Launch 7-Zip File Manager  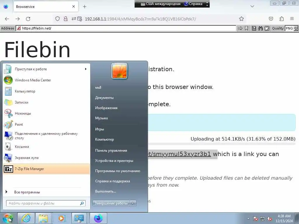(x=46, y=169)
